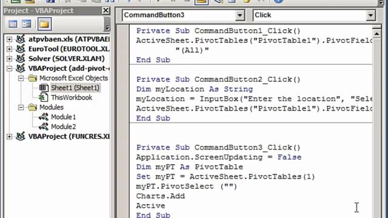Click the myLocation = InputBox line
The image size is (388, 218).
coord(254,99)
